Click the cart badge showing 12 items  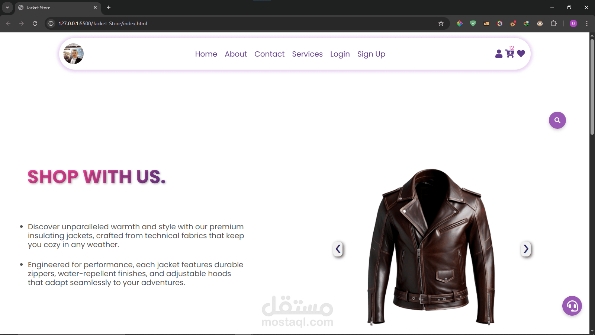tap(512, 48)
